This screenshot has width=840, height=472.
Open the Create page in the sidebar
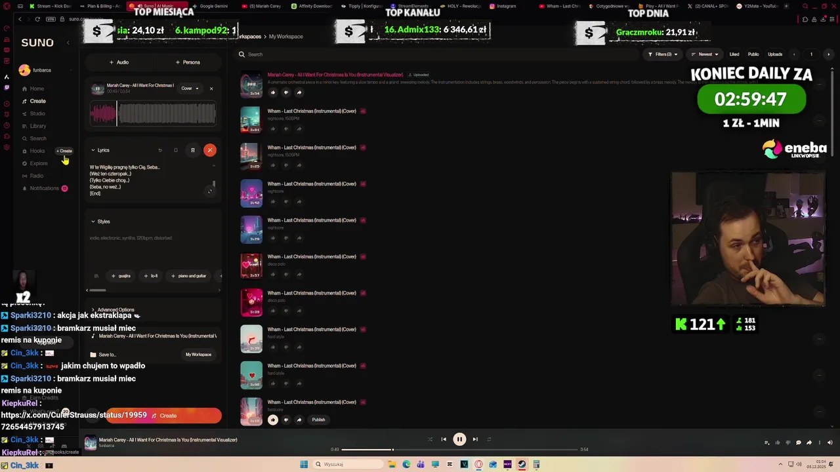[33, 101]
